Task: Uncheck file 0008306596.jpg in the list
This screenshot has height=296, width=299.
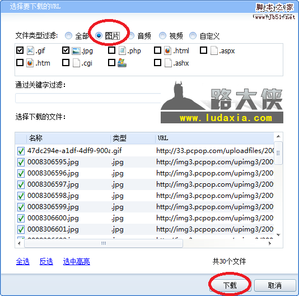Action: point(21,173)
